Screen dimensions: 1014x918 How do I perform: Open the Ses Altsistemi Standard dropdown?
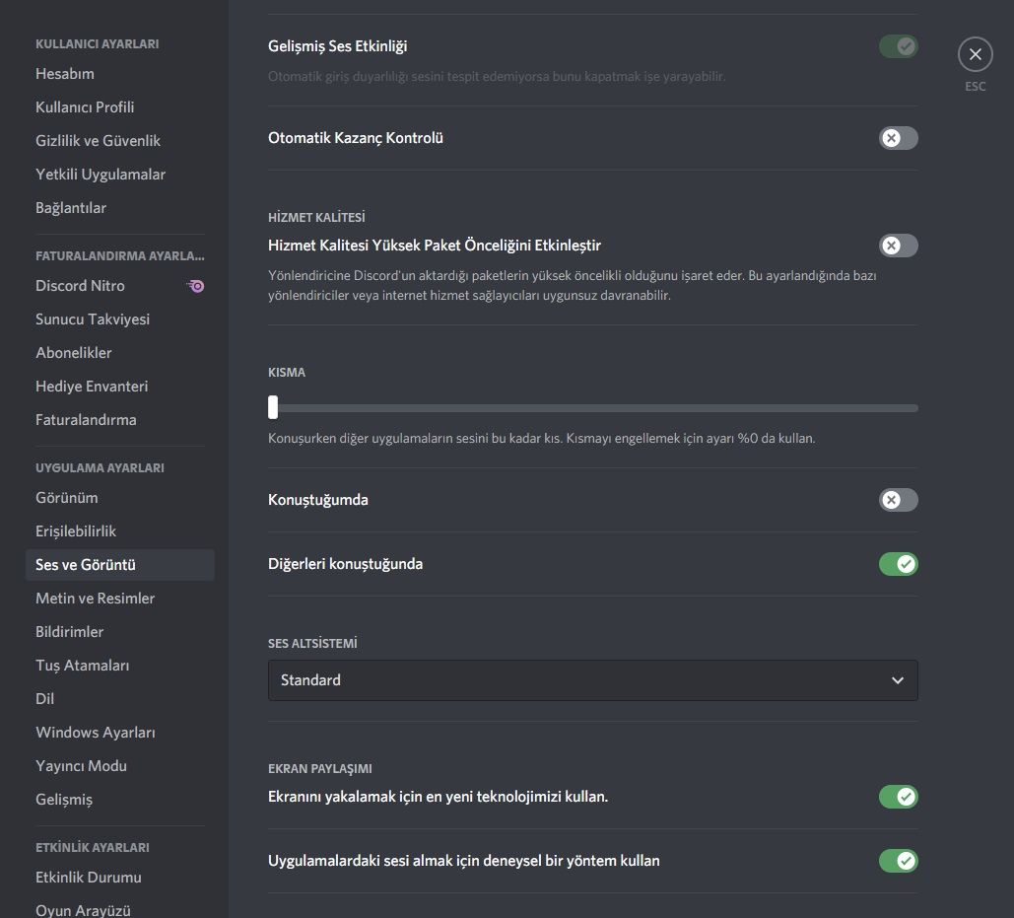[591, 680]
